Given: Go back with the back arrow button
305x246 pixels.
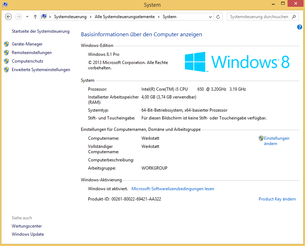Looking at the screenshot, I should pyautogui.click(x=8, y=17).
